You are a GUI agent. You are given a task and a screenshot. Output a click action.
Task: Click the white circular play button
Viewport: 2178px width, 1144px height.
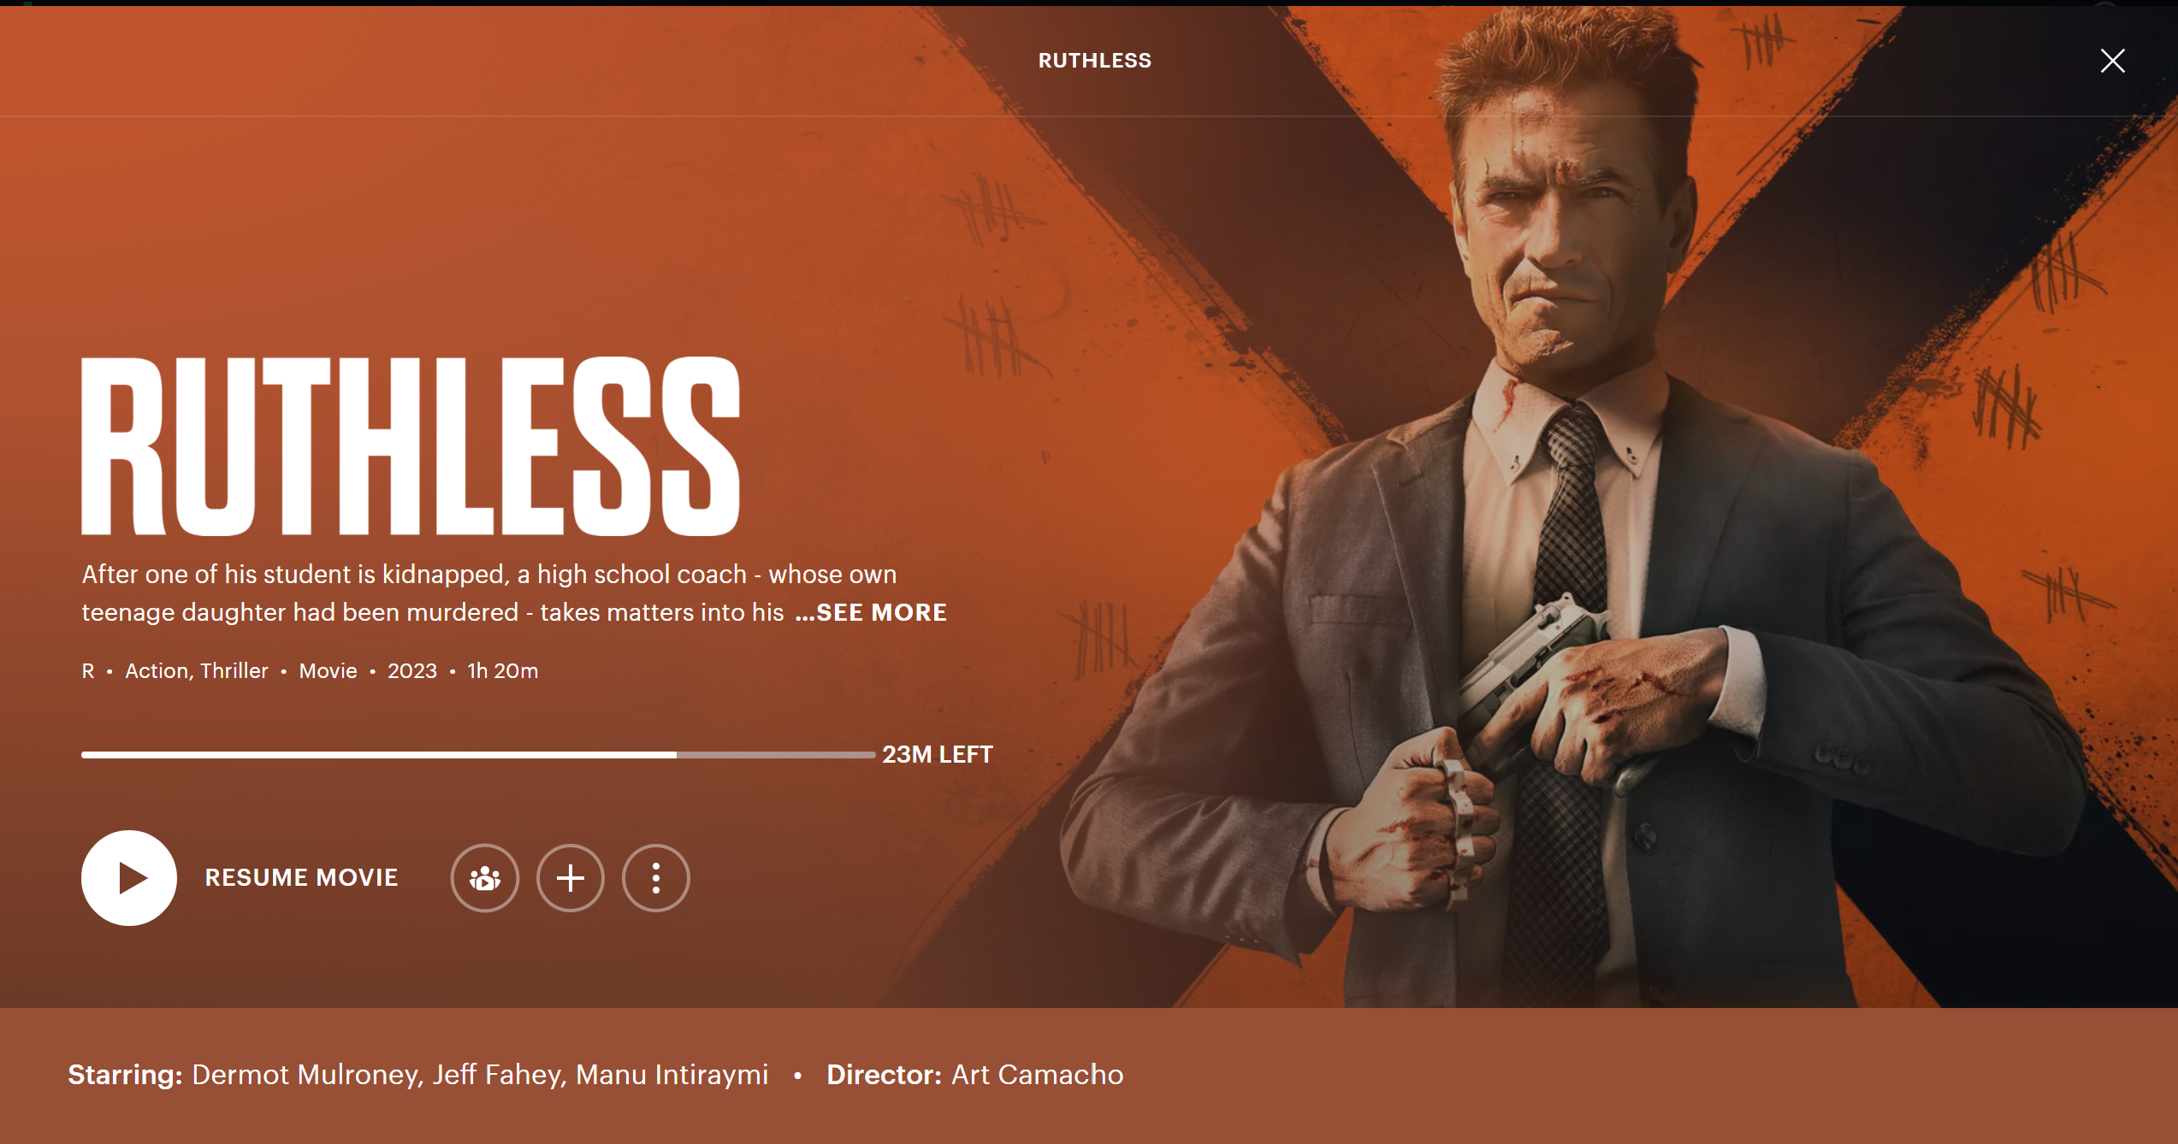(x=129, y=877)
